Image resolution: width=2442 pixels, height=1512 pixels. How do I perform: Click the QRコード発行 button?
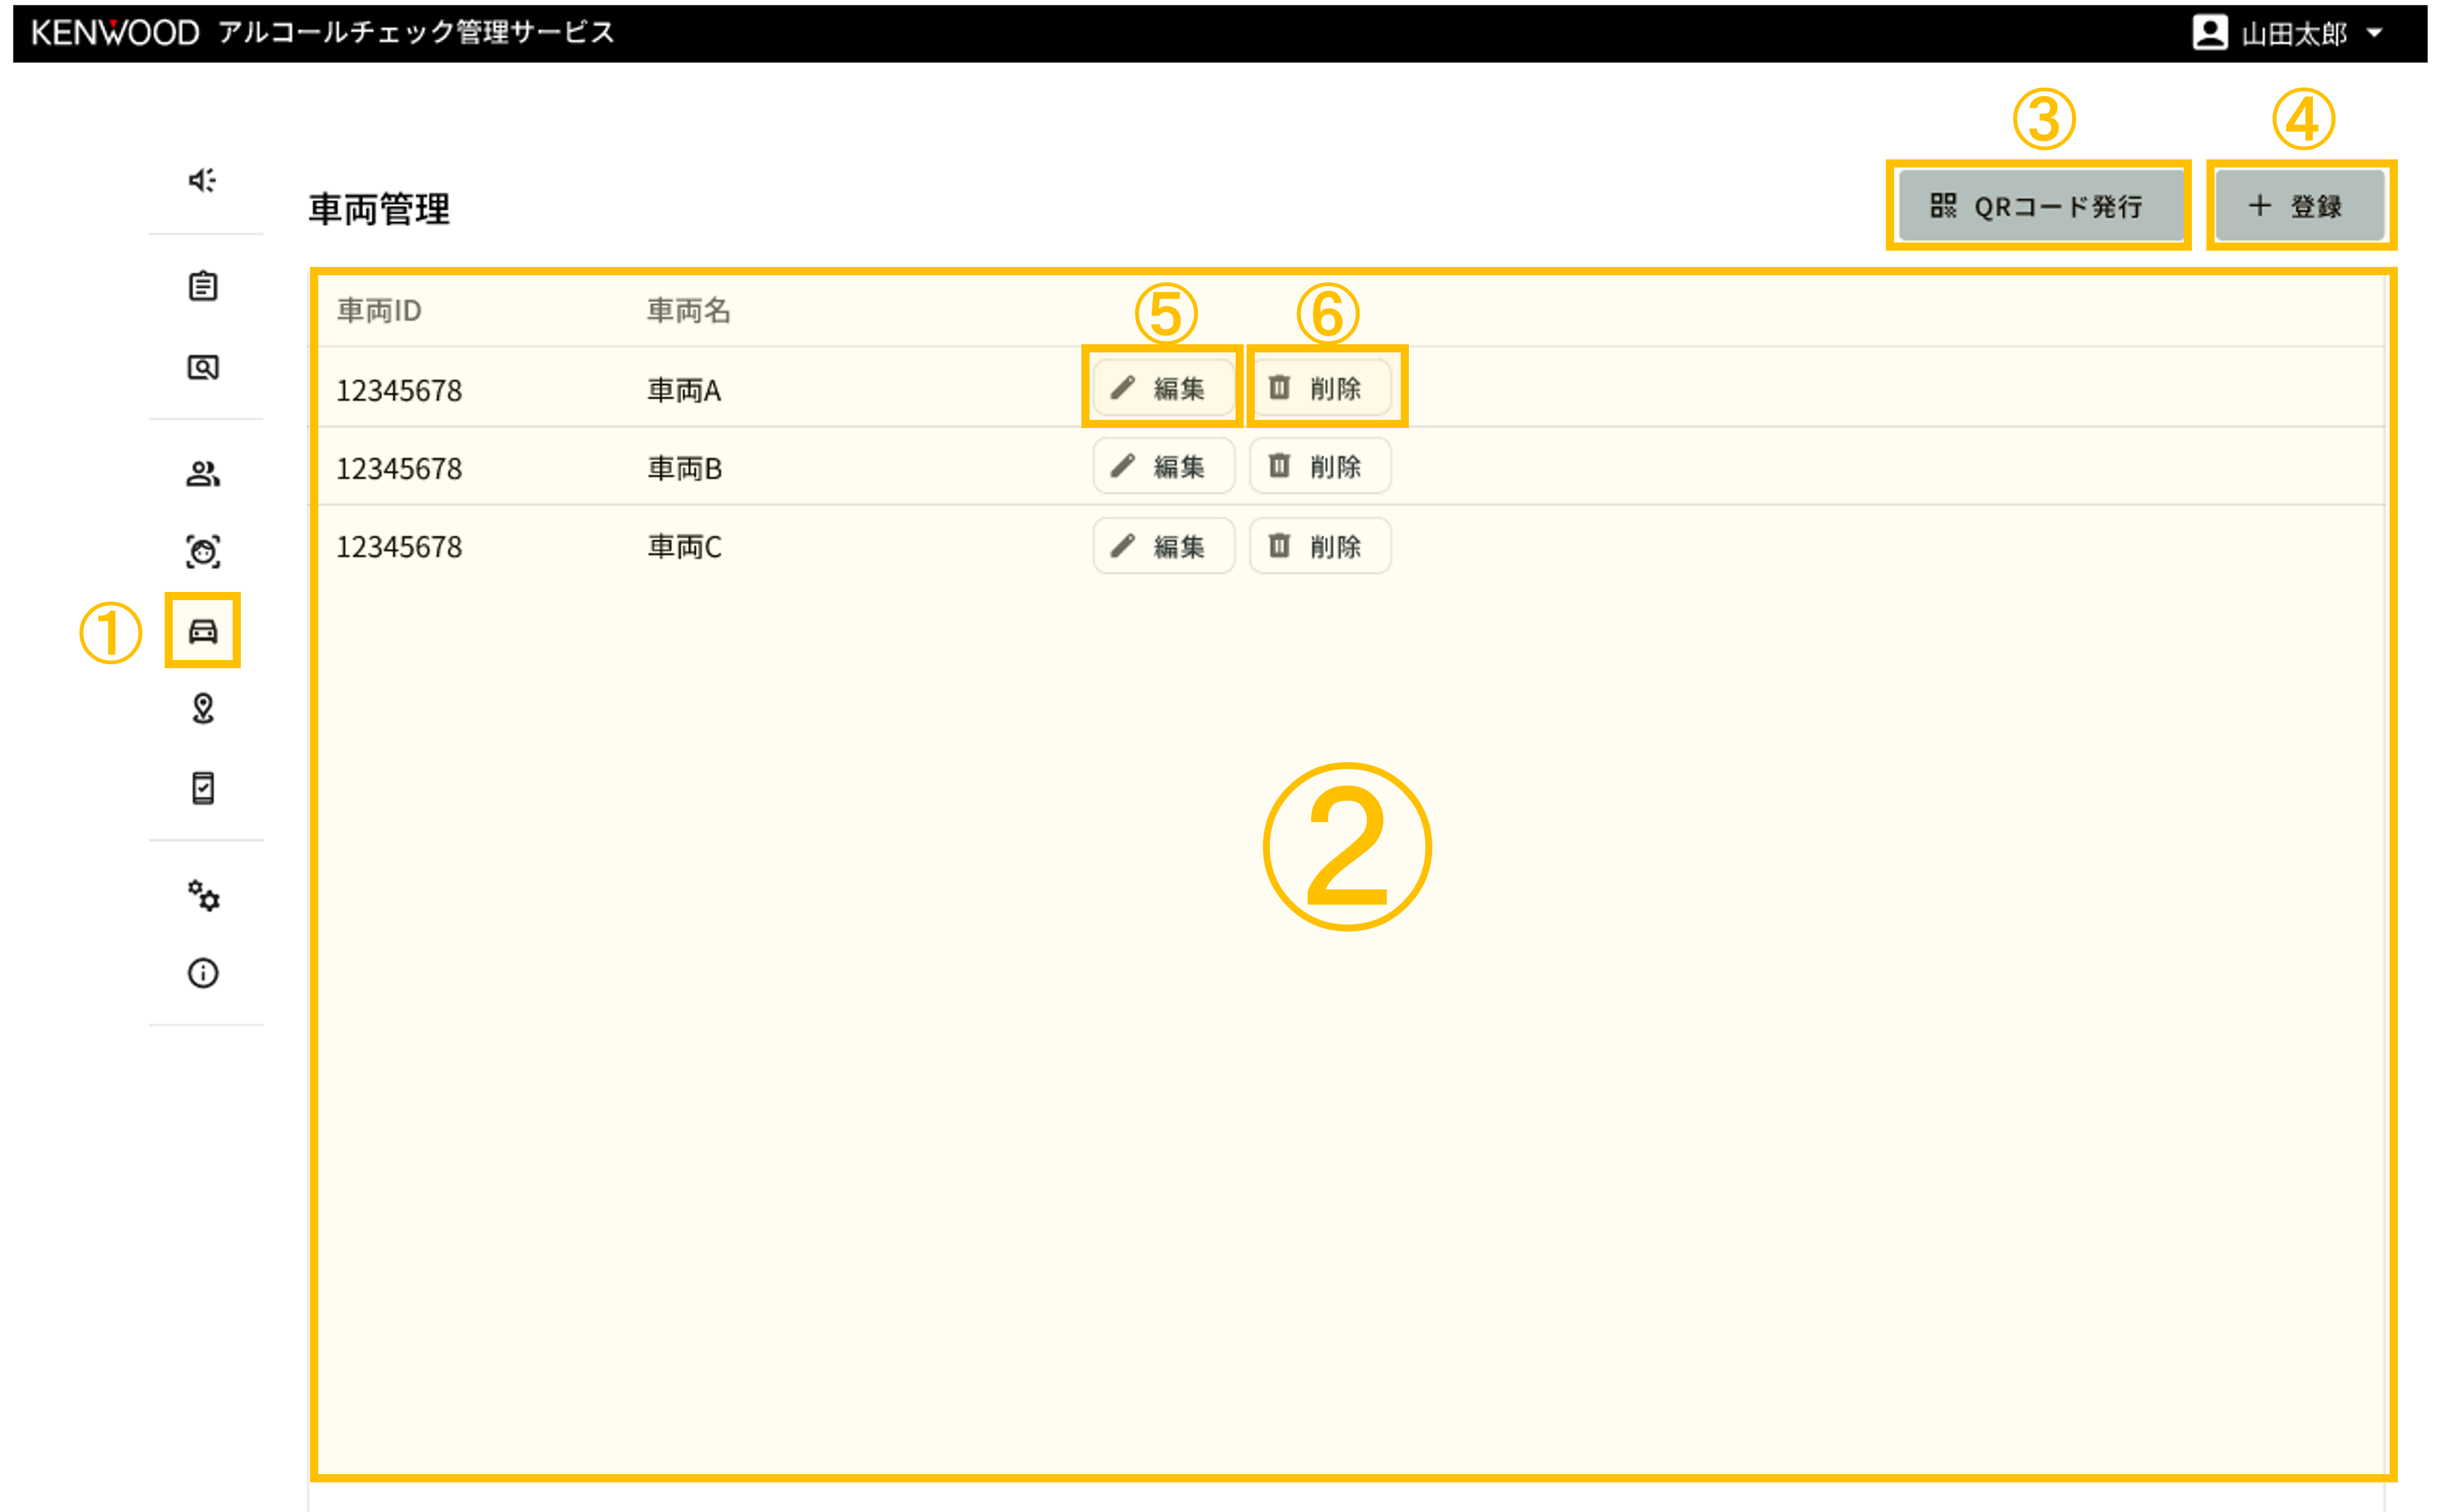[x=2038, y=206]
